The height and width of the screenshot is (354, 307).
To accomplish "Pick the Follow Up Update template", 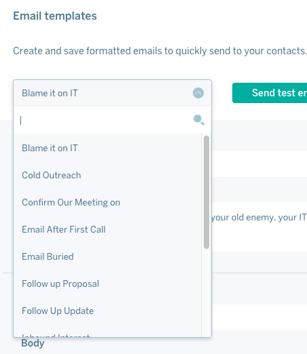I will (x=107, y=311).
